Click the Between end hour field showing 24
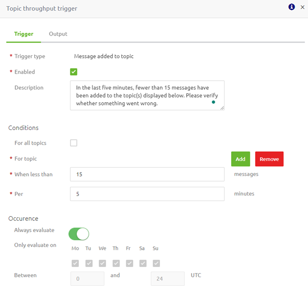Image resolution: width=308 pixels, height=294 pixels. (x=168, y=279)
